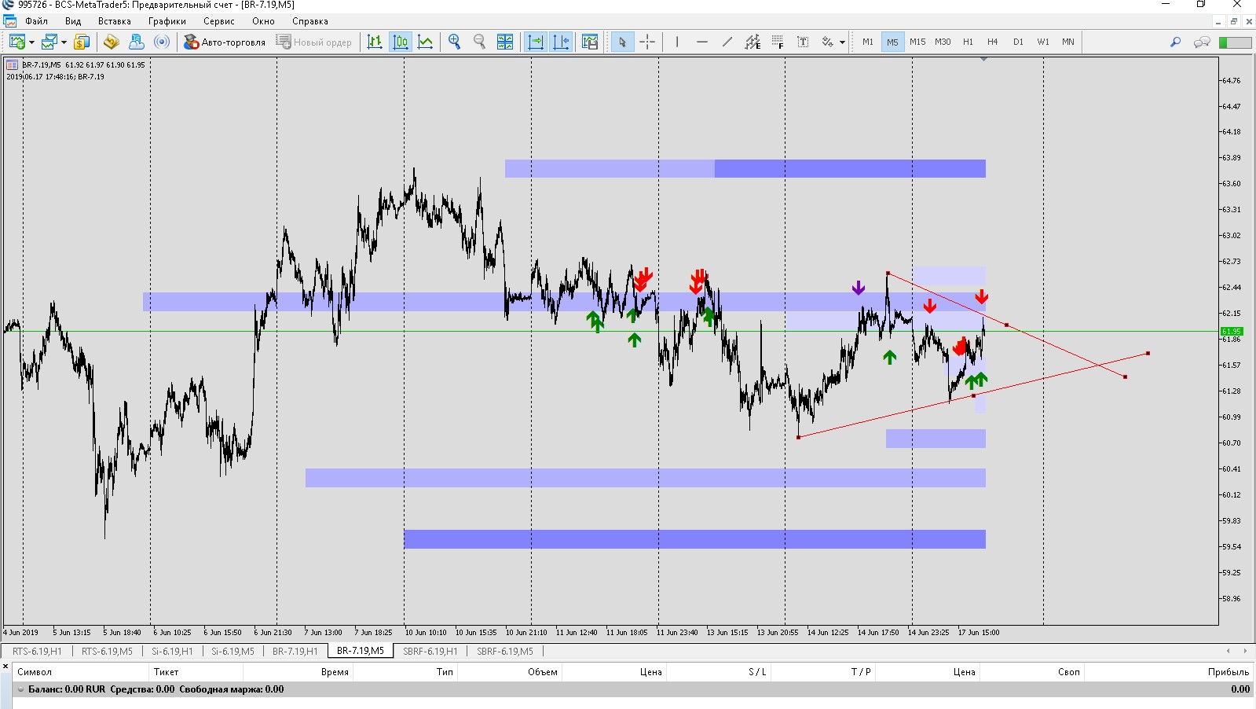1256x709 pixels.
Task: Switch to candlestick chart display
Action: click(x=401, y=42)
